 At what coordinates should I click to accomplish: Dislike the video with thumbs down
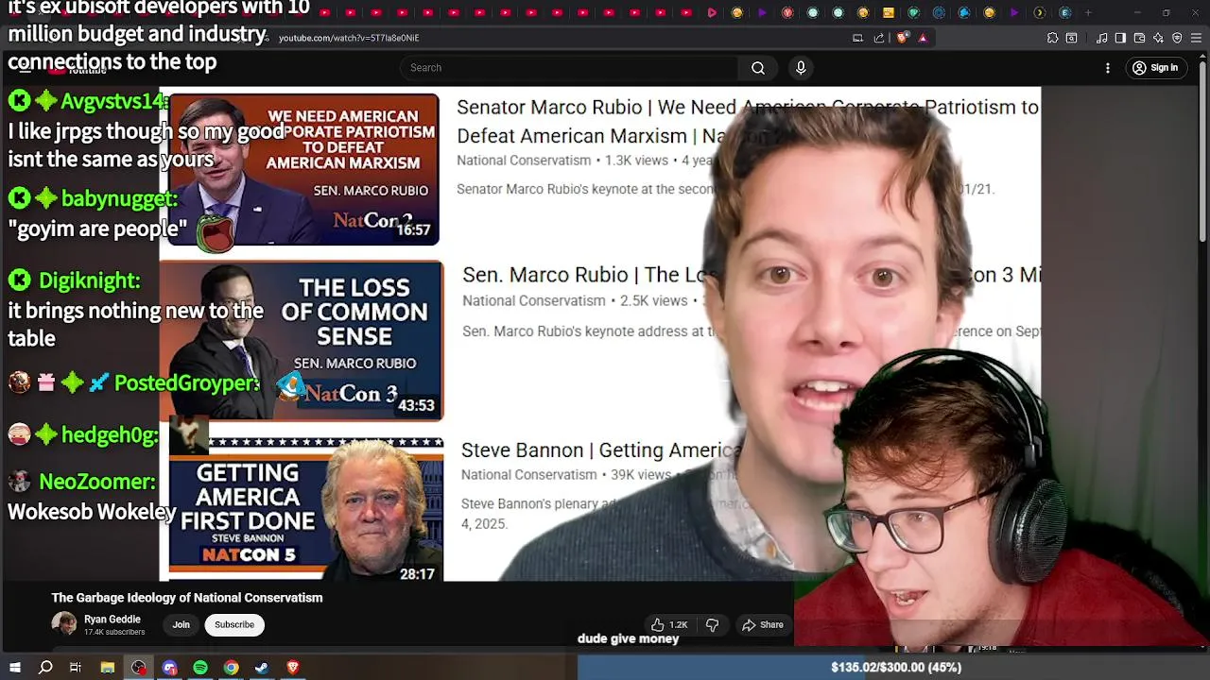[712, 624]
